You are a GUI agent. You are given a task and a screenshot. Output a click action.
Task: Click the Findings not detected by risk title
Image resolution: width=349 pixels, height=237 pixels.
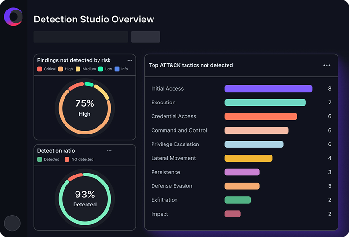(74, 60)
